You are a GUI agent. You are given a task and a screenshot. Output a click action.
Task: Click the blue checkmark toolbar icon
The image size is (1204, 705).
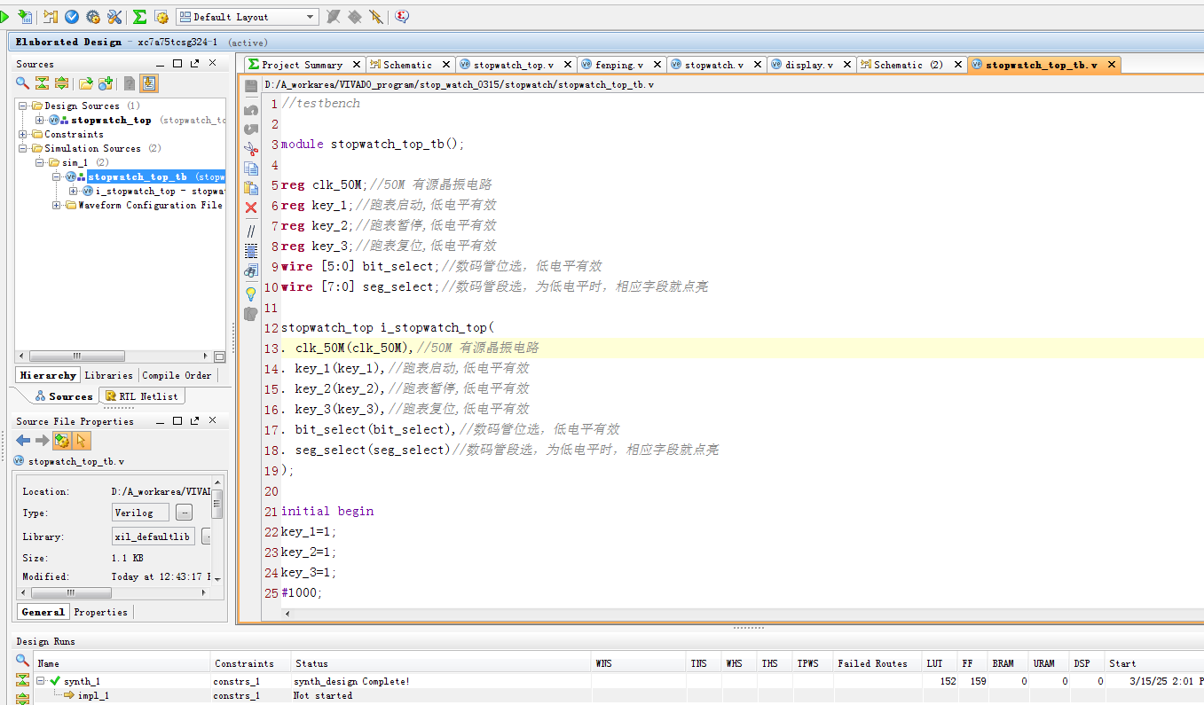click(x=72, y=17)
